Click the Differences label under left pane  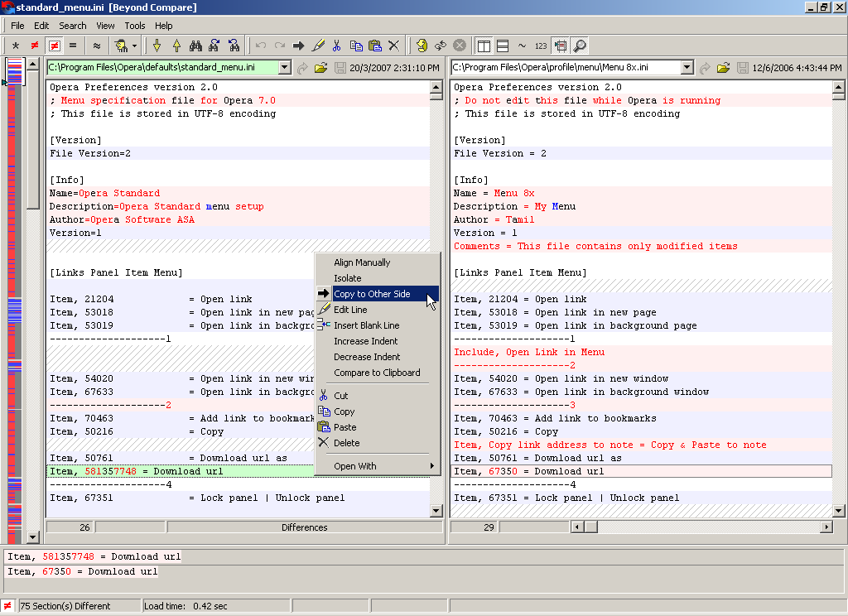[305, 527]
